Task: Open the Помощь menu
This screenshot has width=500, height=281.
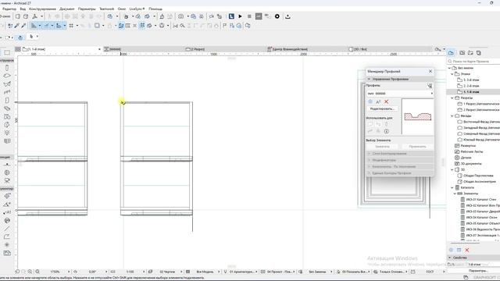Action: point(155,9)
